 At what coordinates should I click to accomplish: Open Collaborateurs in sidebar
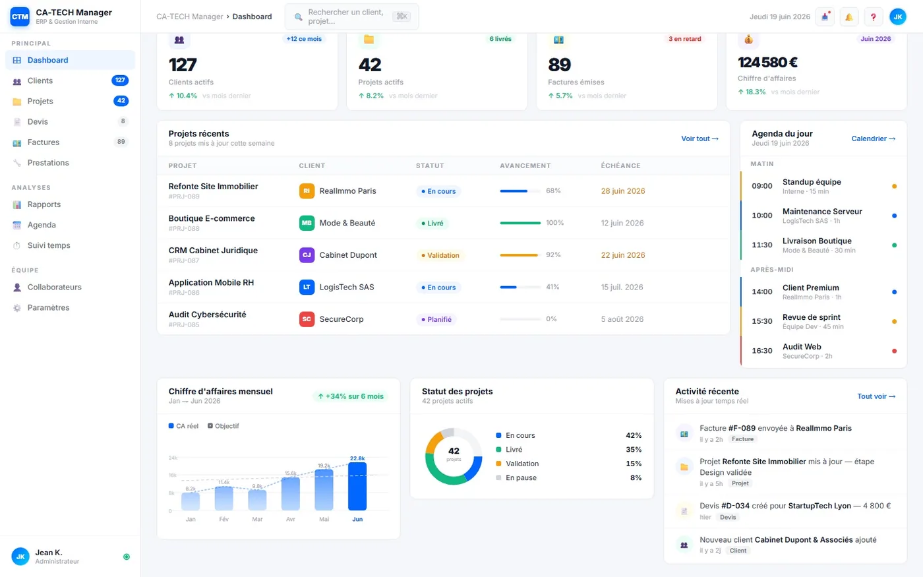tap(71, 288)
